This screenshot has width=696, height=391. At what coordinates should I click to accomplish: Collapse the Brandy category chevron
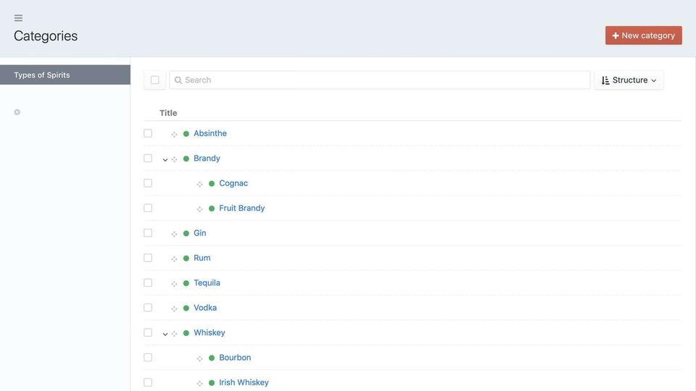click(x=165, y=159)
